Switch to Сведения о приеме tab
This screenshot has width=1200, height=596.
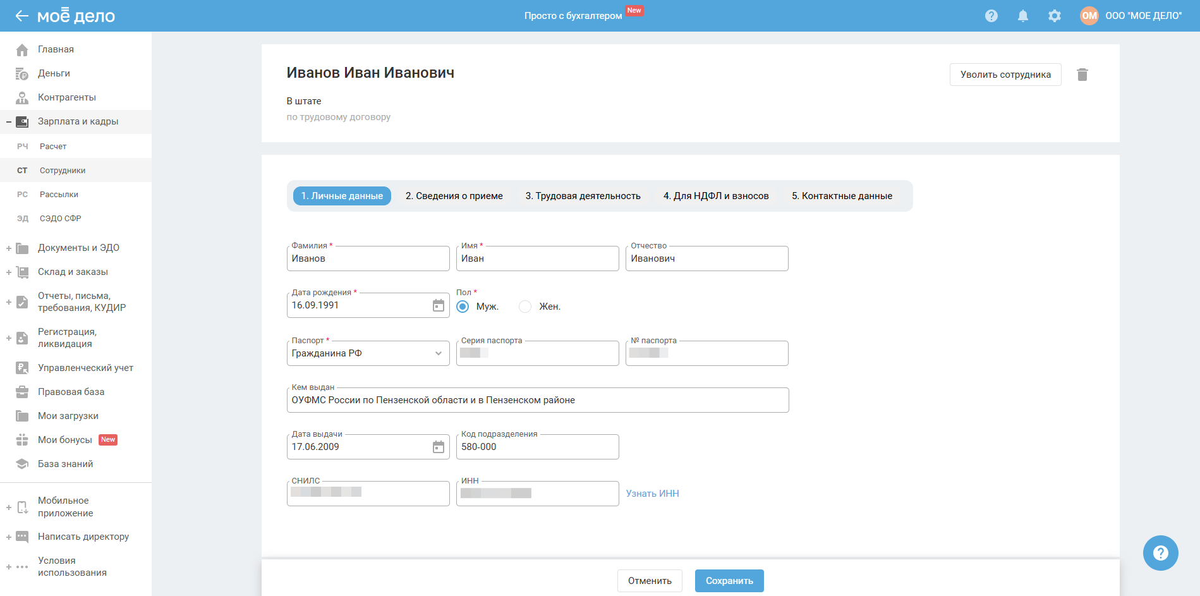click(x=454, y=196)
